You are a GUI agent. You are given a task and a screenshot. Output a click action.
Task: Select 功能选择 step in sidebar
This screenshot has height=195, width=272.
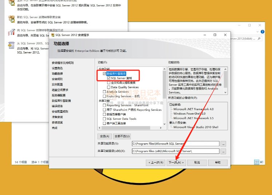pyautogui.click(x=57, y=73)
